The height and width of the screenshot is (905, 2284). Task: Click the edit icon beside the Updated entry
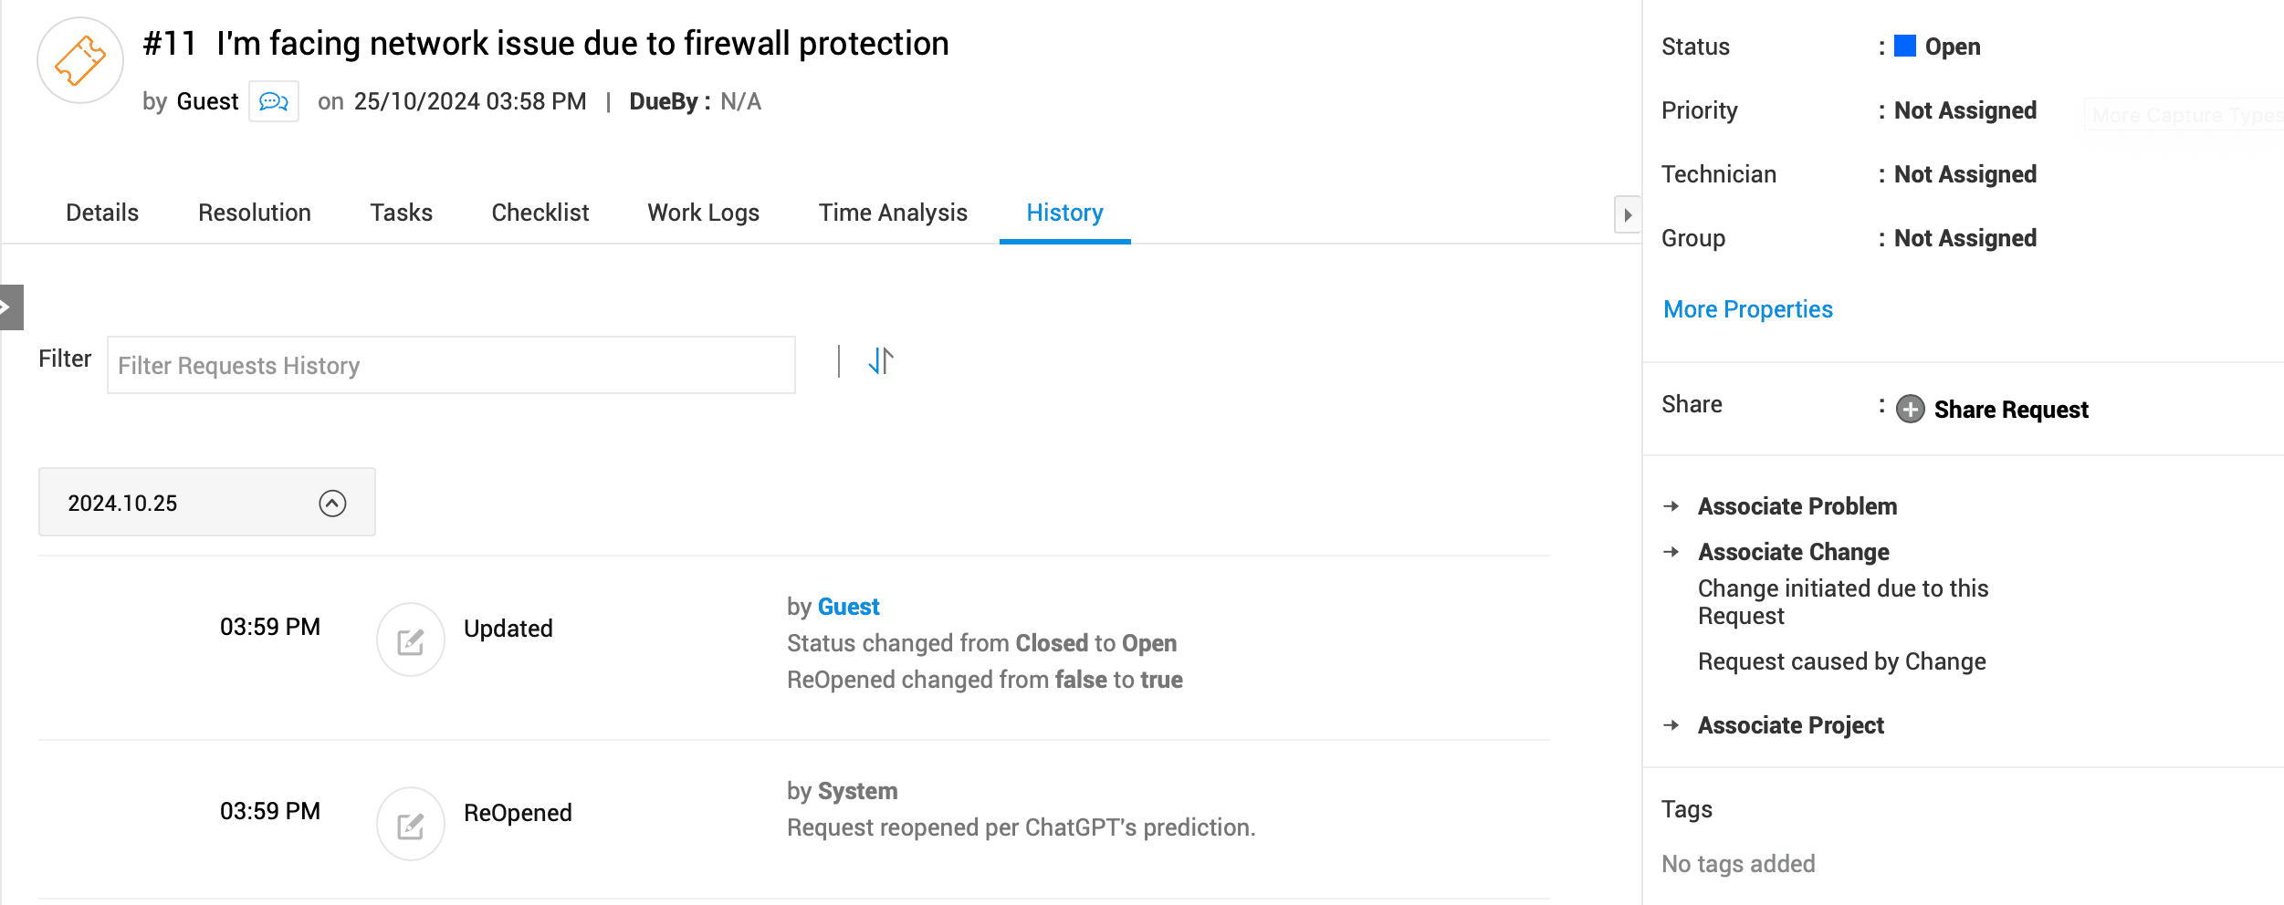click(x=411, y=640)
